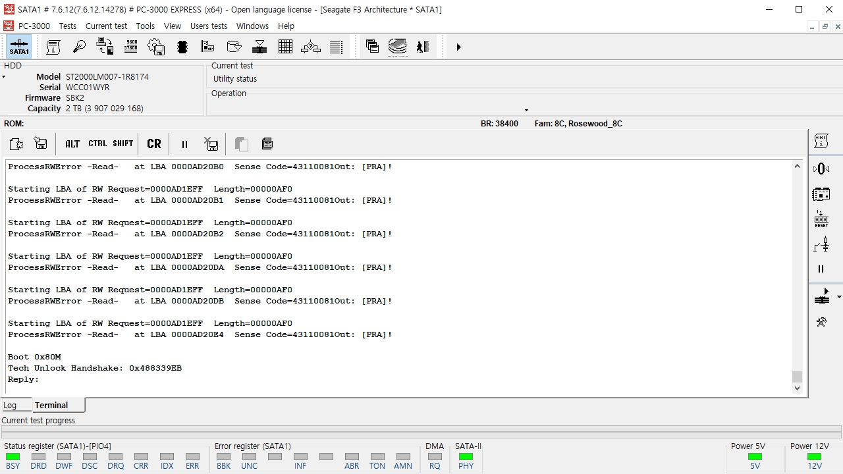Open the keyboard terminal icon

[x=267, y=144]
